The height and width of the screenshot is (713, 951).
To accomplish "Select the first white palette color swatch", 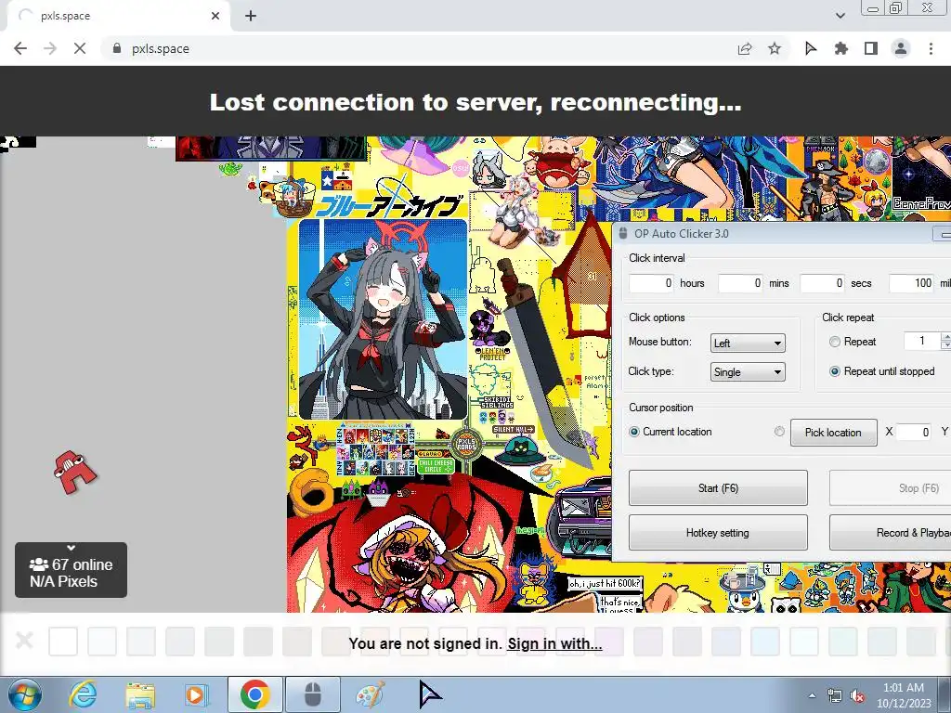I will tap(63, 642).
